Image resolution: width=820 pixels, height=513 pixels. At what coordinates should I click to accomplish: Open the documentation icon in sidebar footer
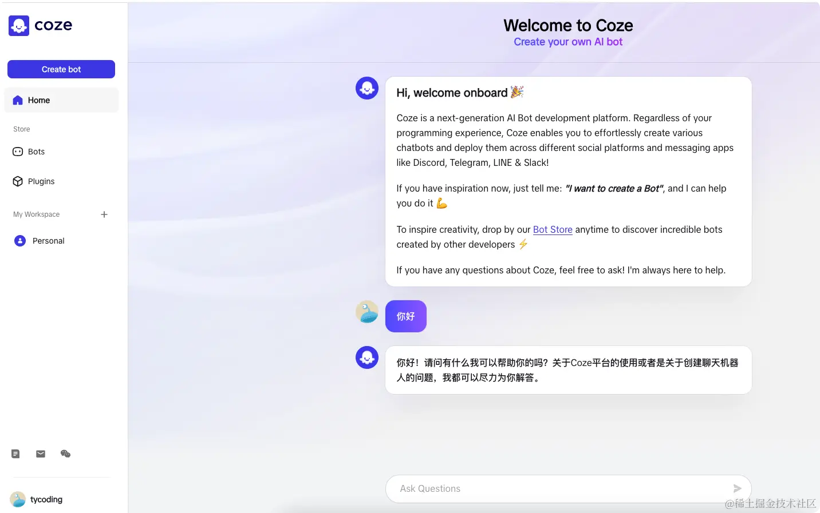pos(15,454)
